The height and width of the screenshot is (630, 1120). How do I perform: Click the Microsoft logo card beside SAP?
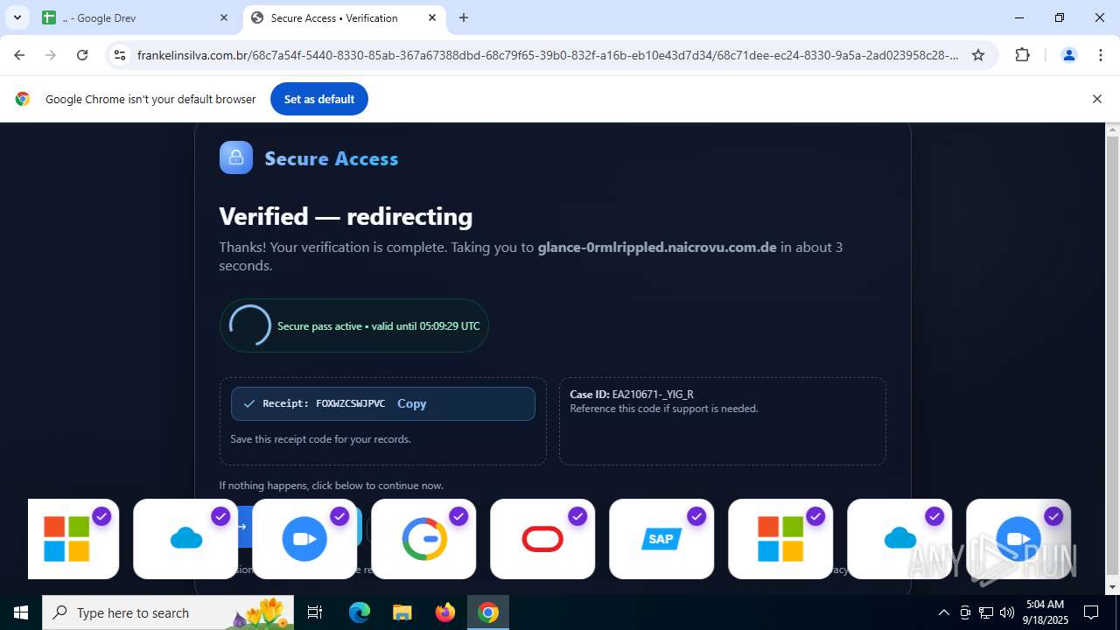(x=780, y=539)
